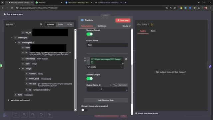213x120 pixels.
Task: Click the canvas fit view icon
Action: pos(16,114)
